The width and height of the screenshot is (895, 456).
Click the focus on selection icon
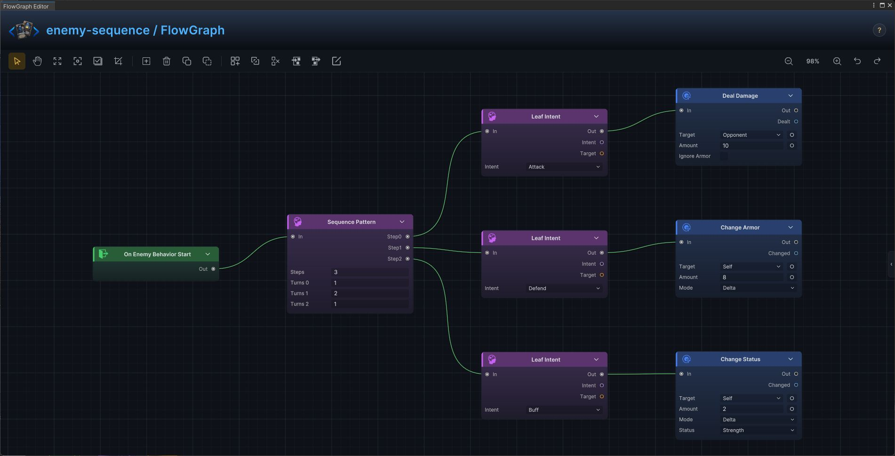pos(78,61)
